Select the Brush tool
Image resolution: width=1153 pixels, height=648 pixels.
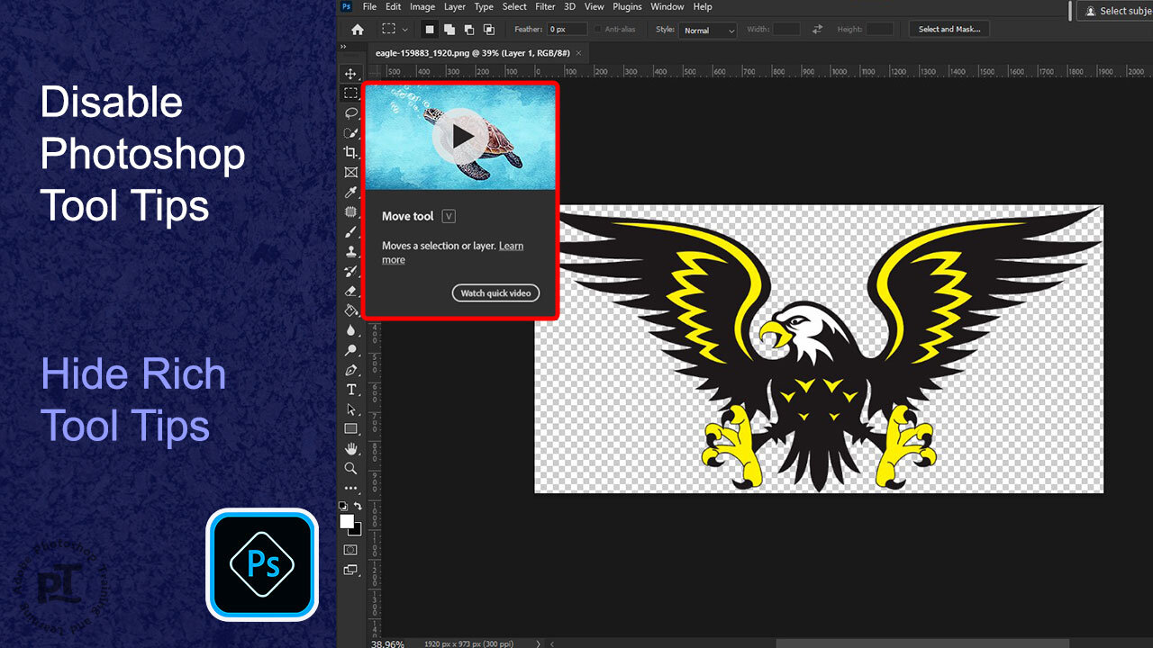point(351,231)
